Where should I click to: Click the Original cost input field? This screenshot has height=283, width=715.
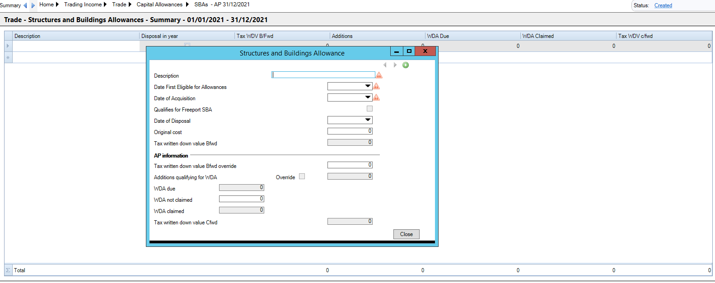(x=350, y=131)
